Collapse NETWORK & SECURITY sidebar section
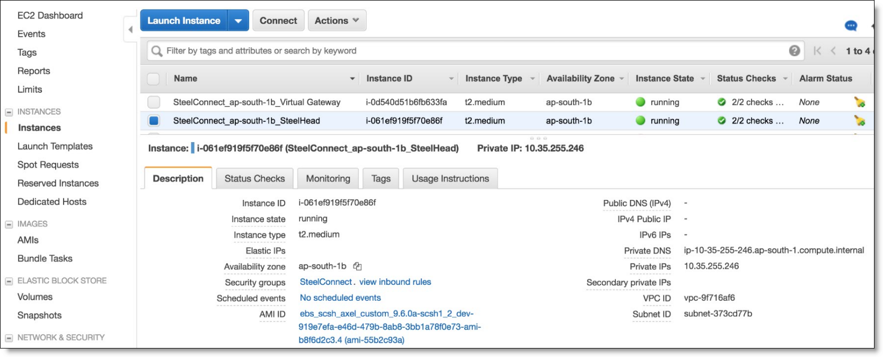This screenshot has width=883, height=357. [x=8, y=338]
